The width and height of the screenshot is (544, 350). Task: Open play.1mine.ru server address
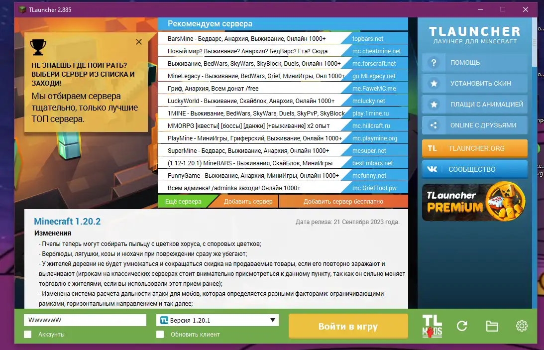(x=370, y=114)
